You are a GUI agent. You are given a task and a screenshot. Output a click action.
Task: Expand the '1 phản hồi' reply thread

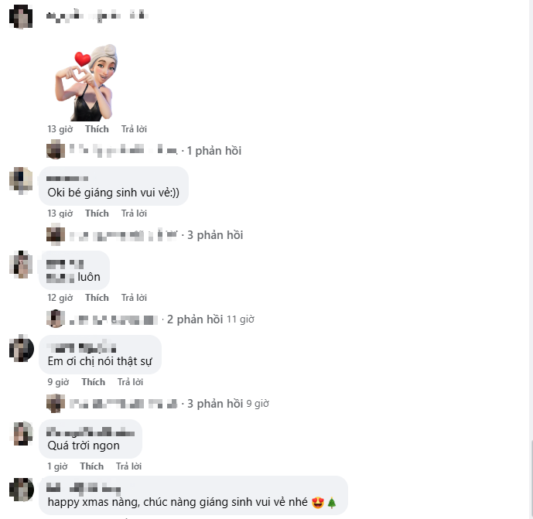pos(214,151)
